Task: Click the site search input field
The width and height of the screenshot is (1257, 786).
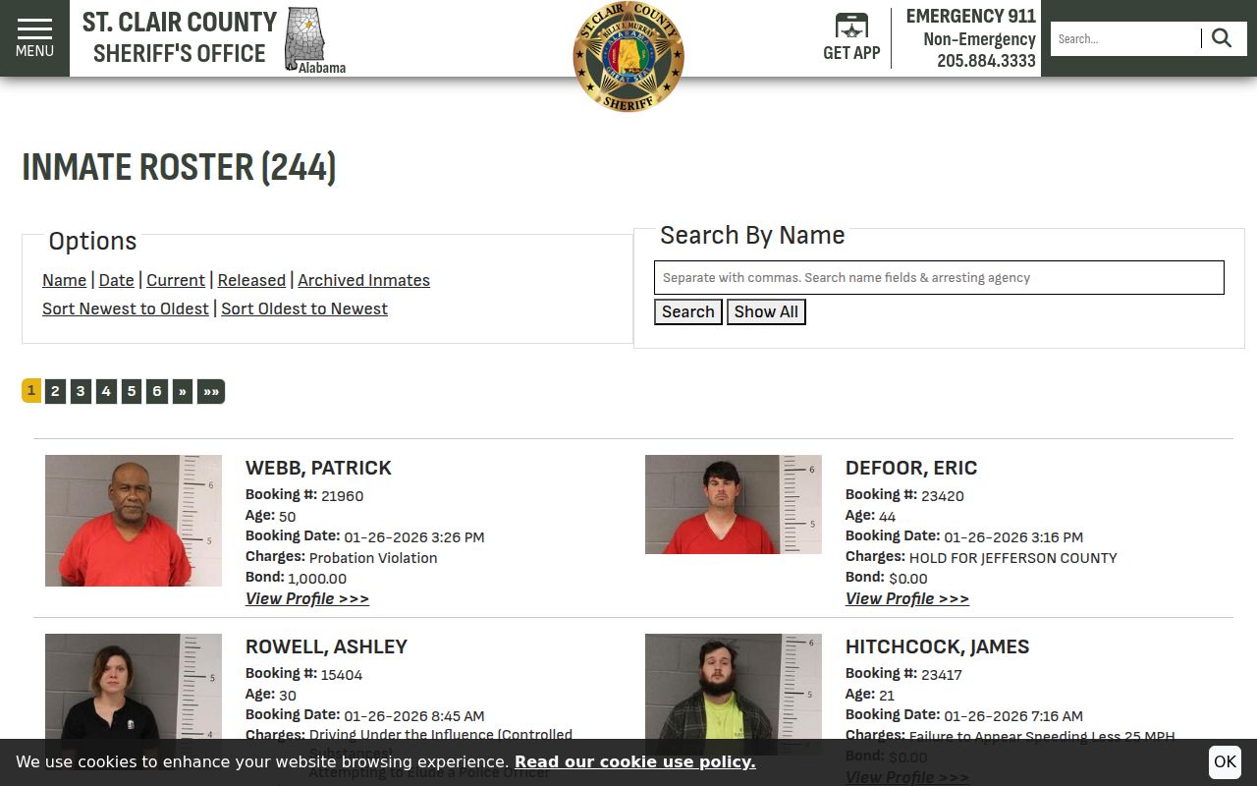Action: click(1125, 39)
